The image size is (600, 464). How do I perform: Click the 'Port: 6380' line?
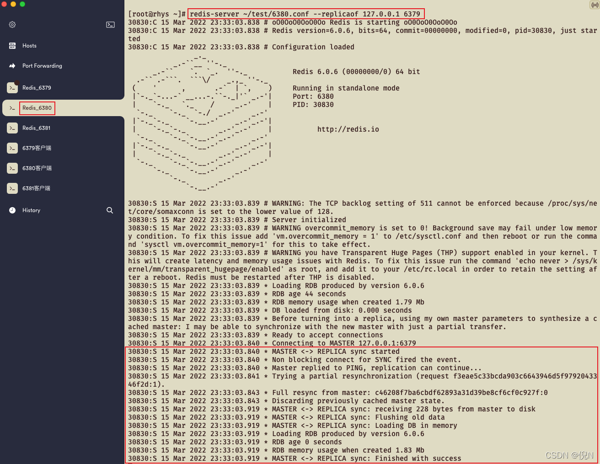click(x=313, y=96)
